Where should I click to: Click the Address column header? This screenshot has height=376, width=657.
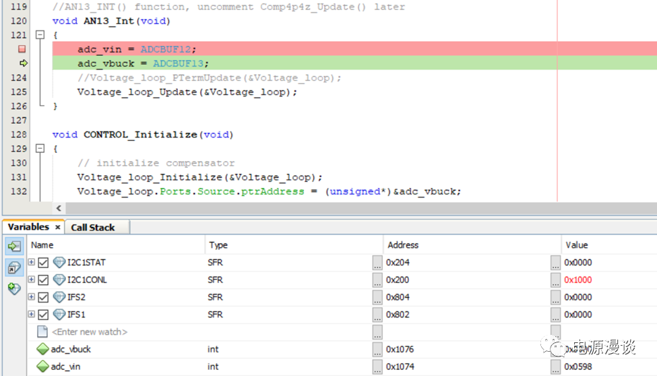click(470, 245)
